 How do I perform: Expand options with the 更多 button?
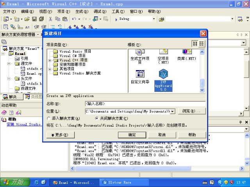61,135
